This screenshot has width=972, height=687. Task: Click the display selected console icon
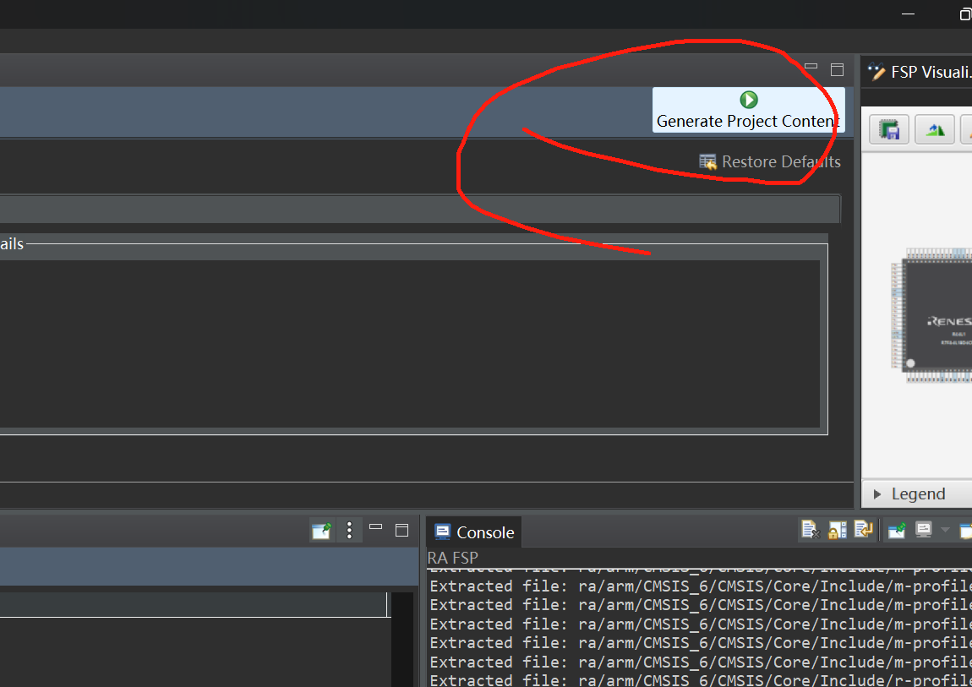(x=924, y=531)
